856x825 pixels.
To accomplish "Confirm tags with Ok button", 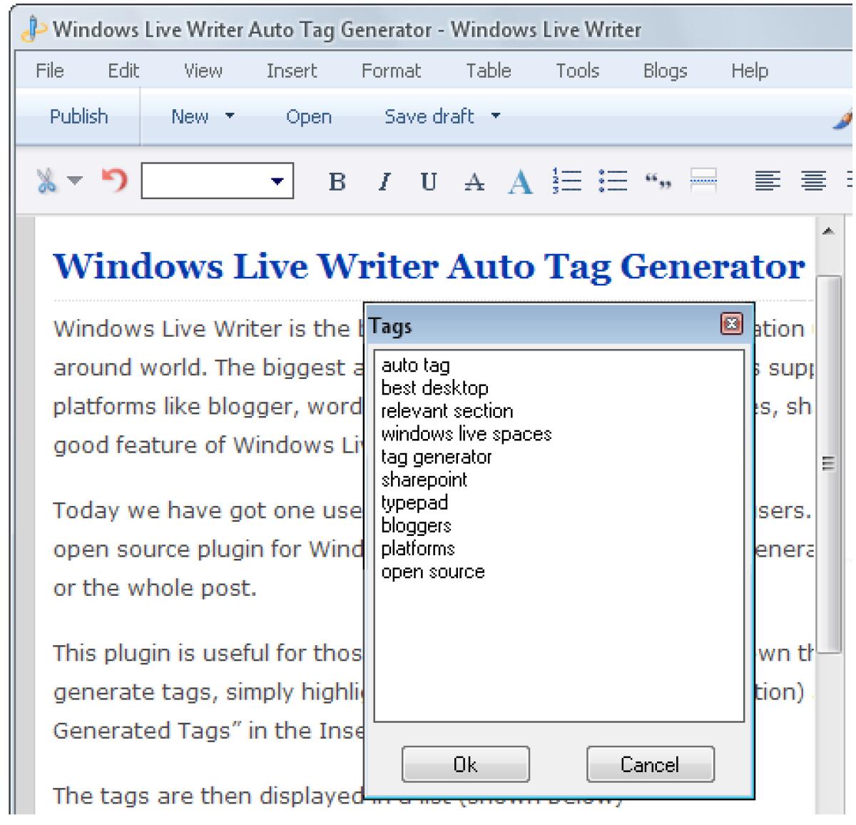I will [466, 764].
